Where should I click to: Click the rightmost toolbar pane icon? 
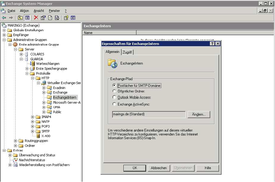tap(73, 18)
